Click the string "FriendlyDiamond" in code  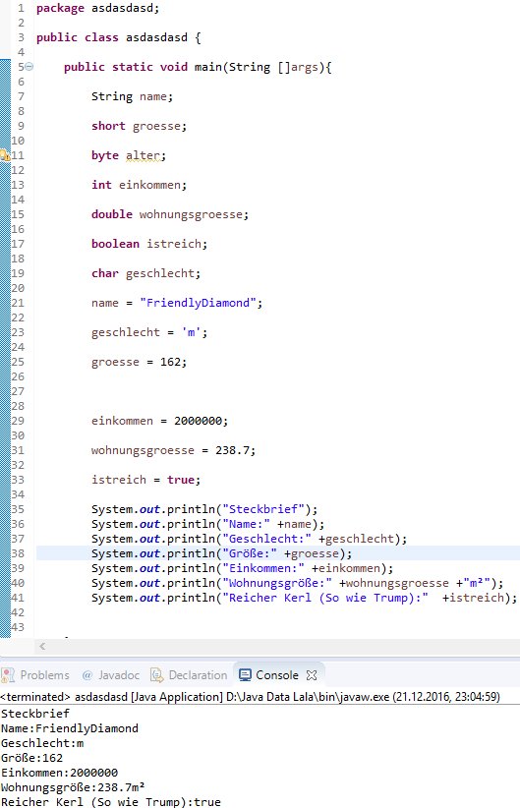click(198, 303)
